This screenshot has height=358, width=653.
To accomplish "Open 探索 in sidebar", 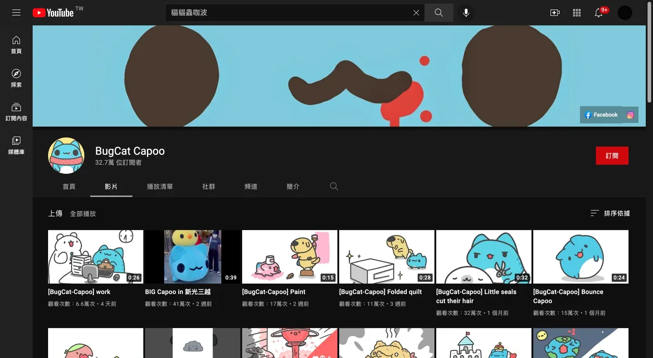I will tap(16, 78).
